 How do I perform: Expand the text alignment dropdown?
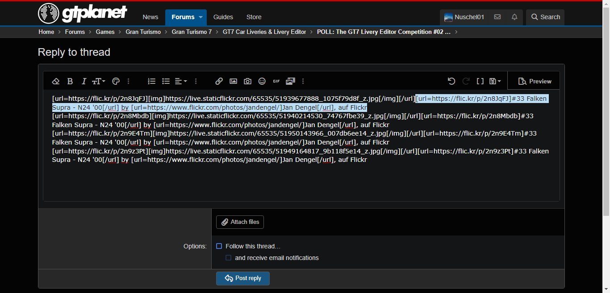click(x=181, y=81)
